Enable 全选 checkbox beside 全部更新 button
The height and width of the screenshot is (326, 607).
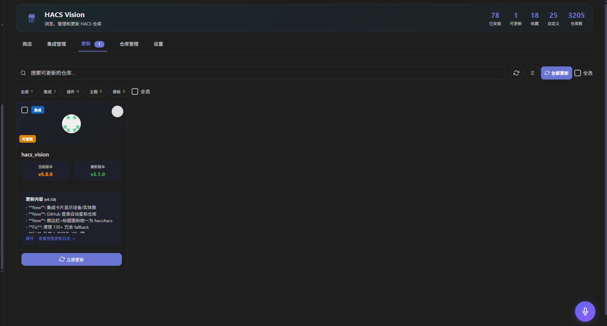578,73
